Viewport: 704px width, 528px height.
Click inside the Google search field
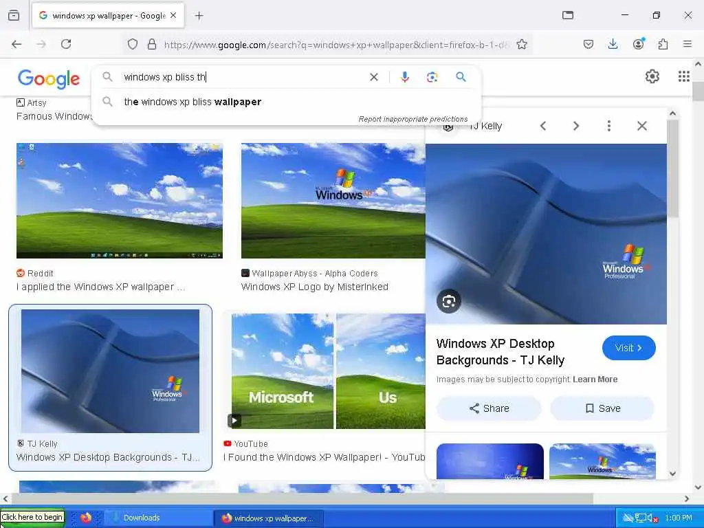(x=243, y=77)
